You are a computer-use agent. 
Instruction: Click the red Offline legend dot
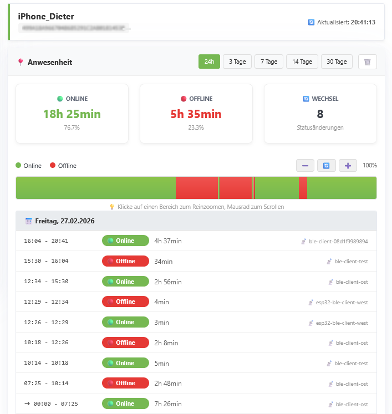point(53,165)
